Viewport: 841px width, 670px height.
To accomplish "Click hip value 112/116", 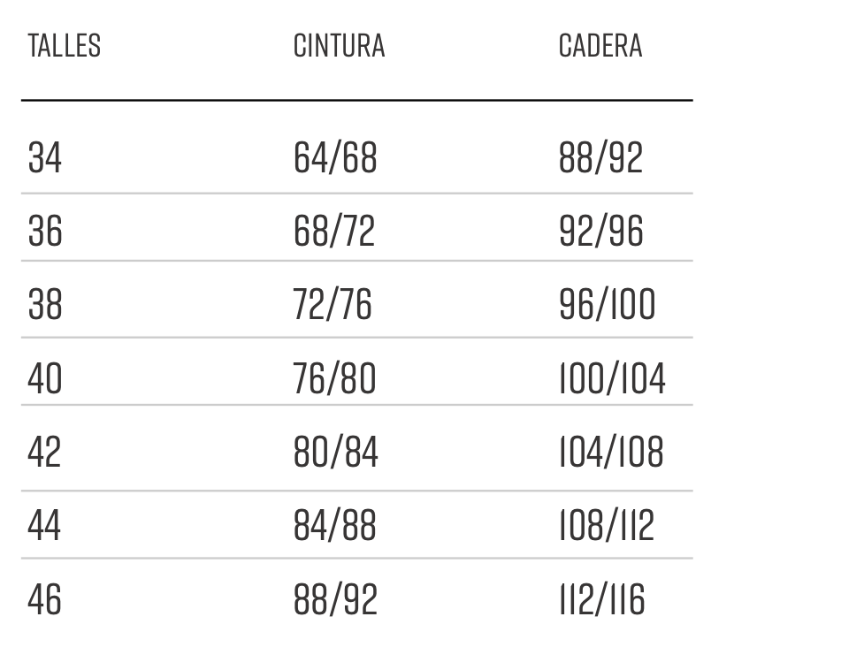I will [601, 599].
